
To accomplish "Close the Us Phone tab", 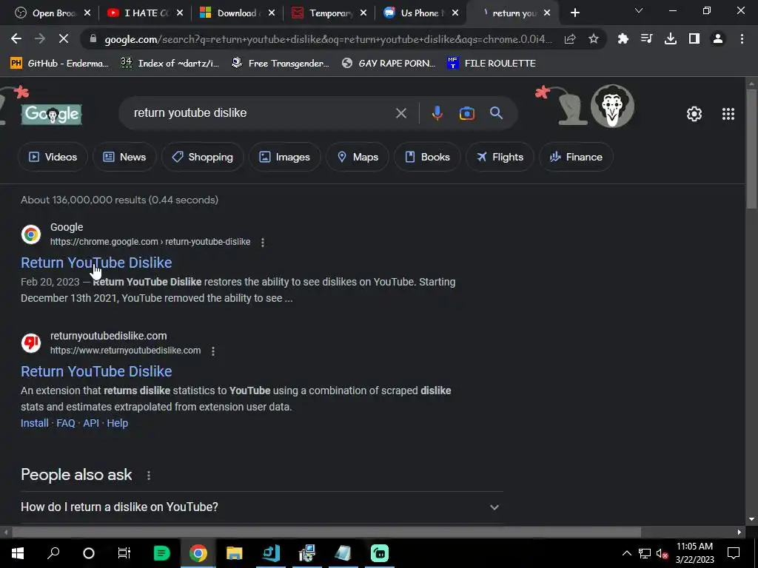I will pyautogui.click(x=455, y=13).
